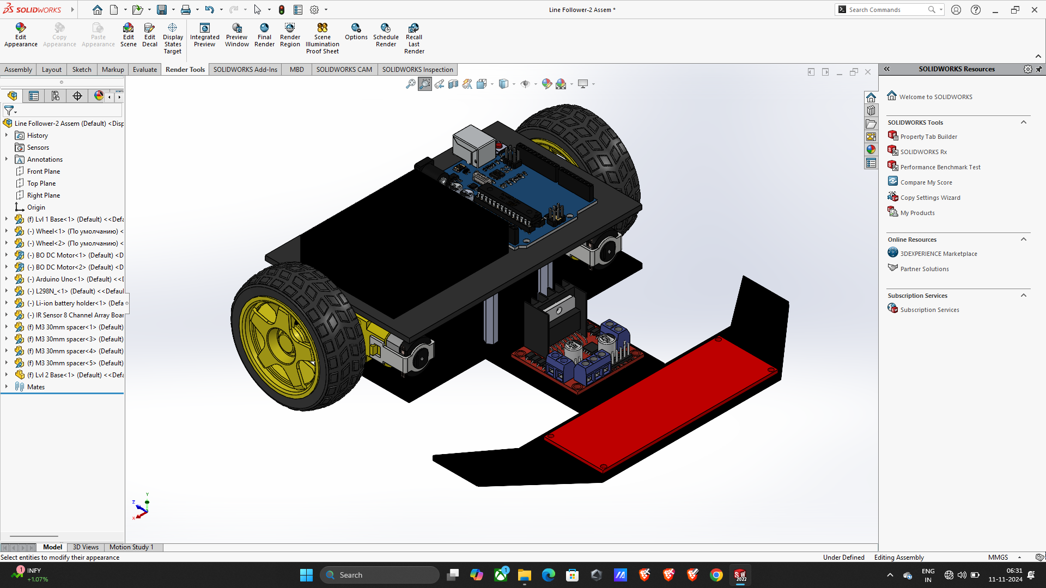The width and height of the screenshot is (1046, 588).
Task: Switch to the Evaluate tab
Action: (x=144, y=70)
